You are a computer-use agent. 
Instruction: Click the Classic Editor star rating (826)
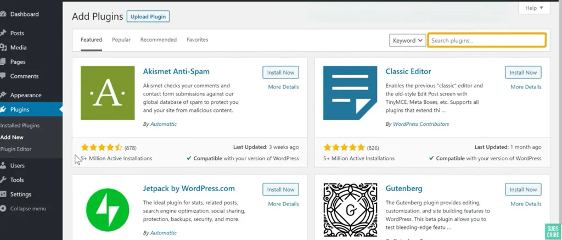pyautogui.click(x=344, y=147)
